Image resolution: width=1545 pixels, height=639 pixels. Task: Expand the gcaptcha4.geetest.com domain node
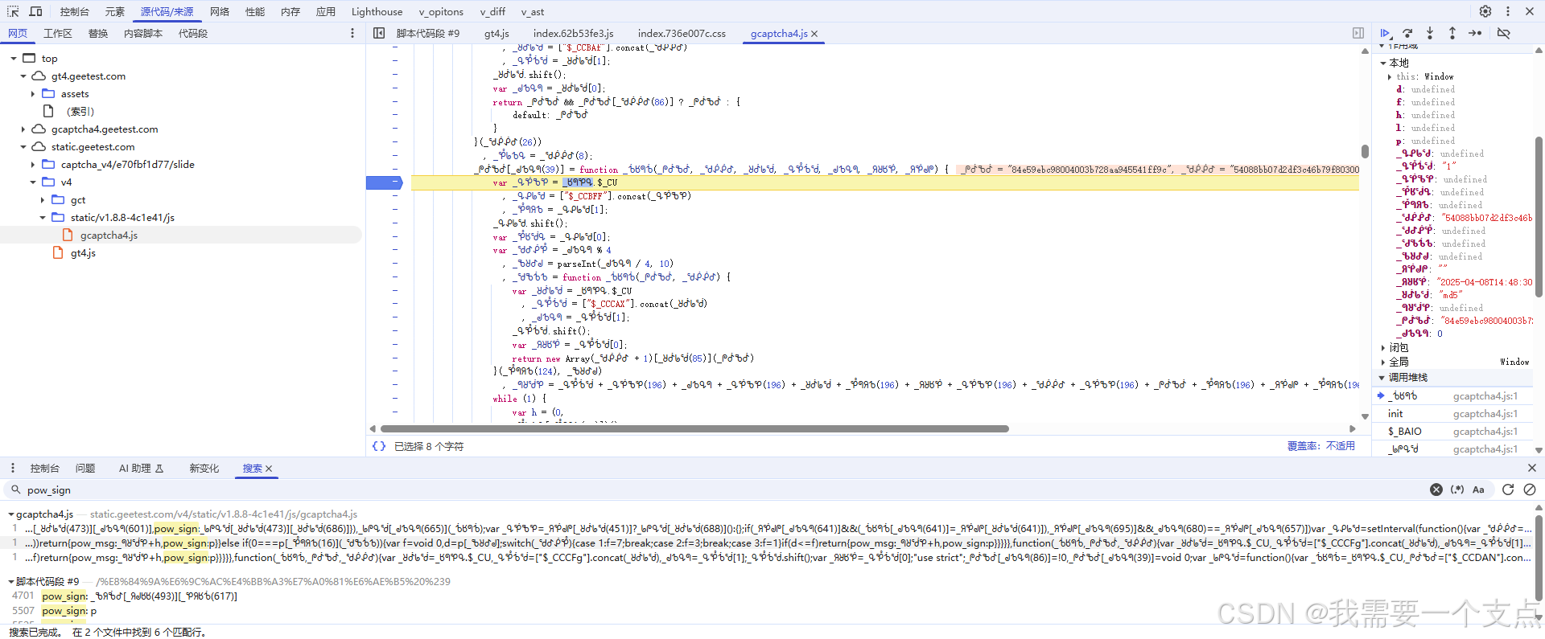point(23,129)
